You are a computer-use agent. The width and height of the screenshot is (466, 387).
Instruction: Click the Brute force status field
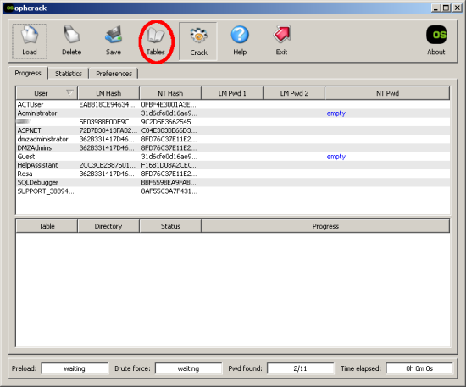pos(188,368)
